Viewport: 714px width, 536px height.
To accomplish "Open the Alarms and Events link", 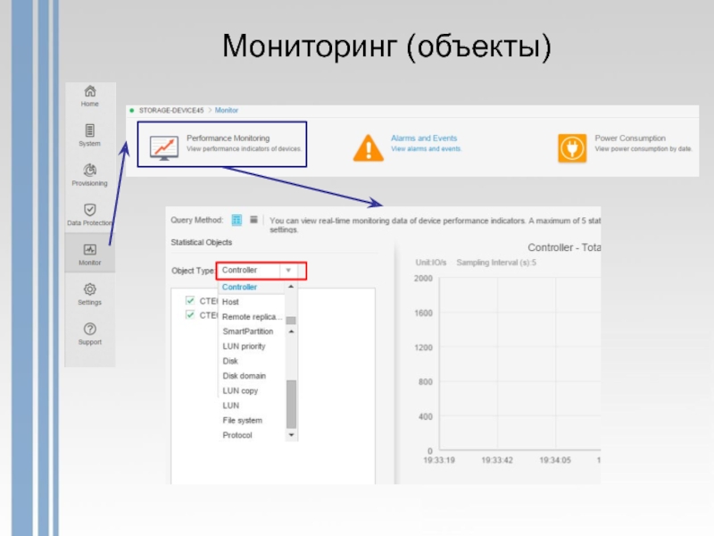I will click(x=424, y=138).
